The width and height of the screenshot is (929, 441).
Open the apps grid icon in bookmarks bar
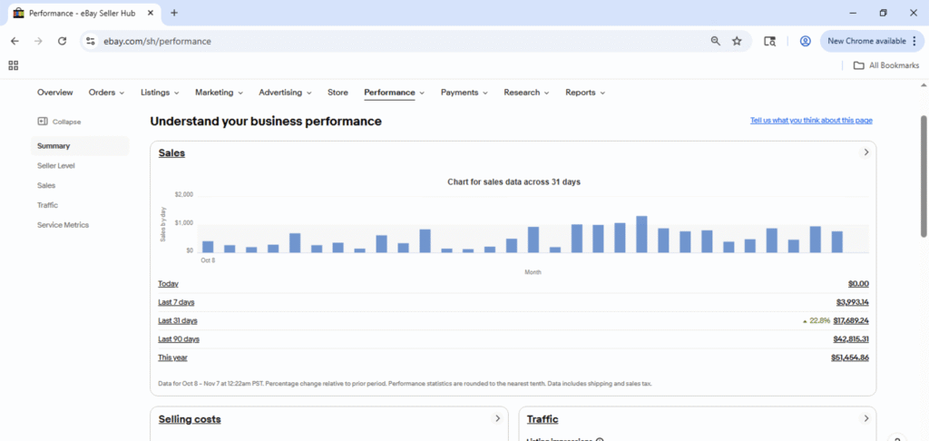click(13, 65)
